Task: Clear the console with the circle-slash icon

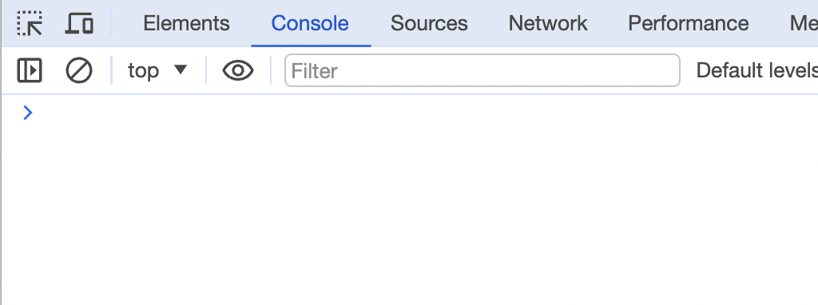Action: [79, 70]
